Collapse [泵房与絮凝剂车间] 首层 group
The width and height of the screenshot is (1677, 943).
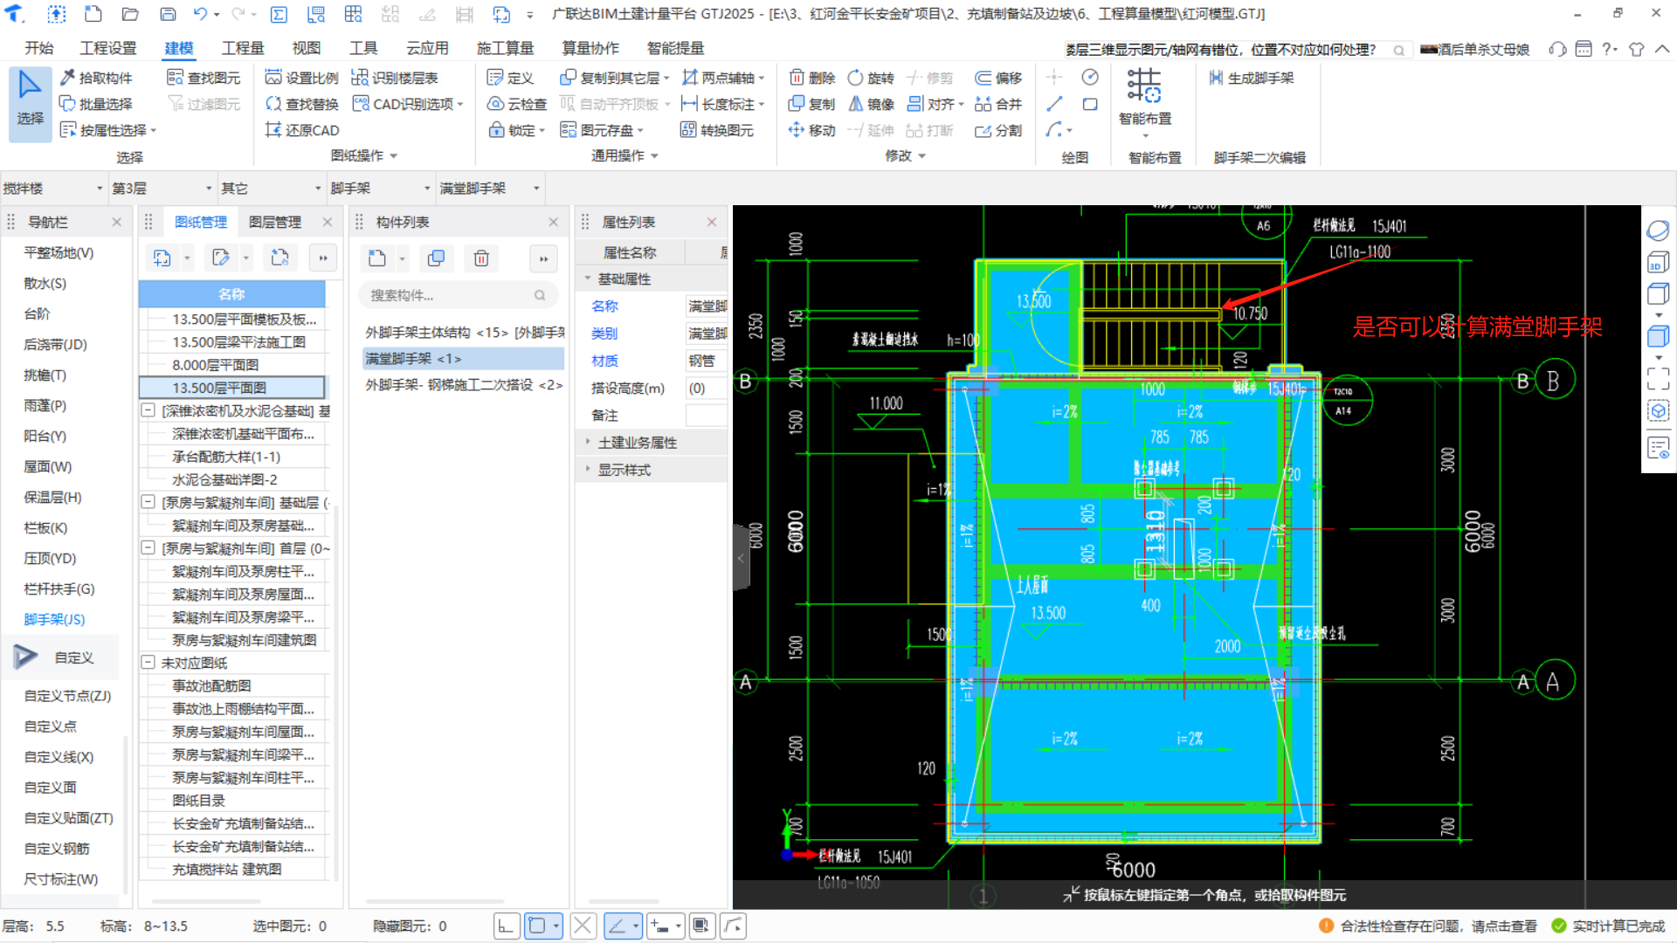(x=148, y=547)
